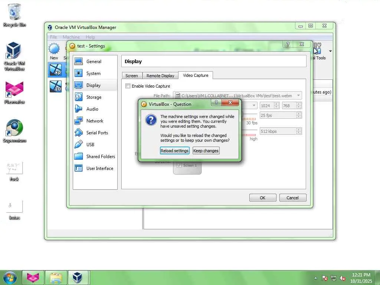This screenshot has width=380, height=285.
Task: Open the Storage settings category
Action: [95, 97]
